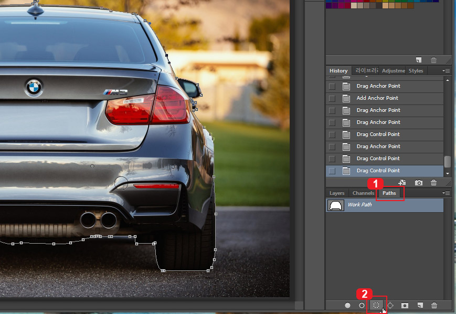The image size is (456, 314).
Task: Delete current history state trash icon
Action: tap(433, 182)
